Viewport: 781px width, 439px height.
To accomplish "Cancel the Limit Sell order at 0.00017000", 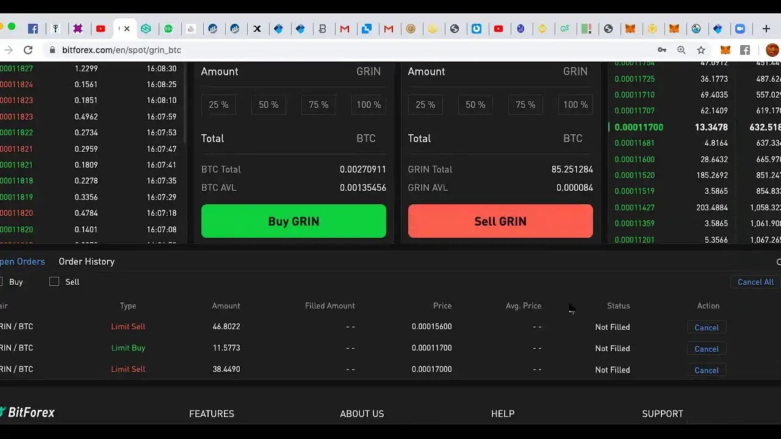I will (707, 370).
